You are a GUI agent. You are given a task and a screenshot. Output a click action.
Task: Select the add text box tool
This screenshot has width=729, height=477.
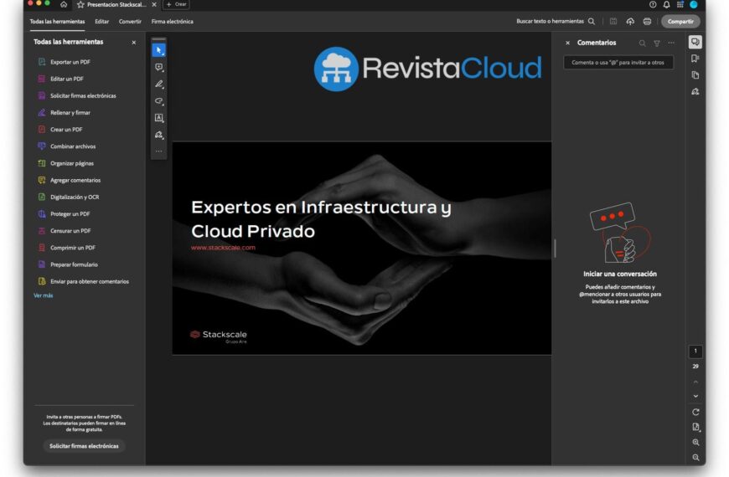[158, 118]
